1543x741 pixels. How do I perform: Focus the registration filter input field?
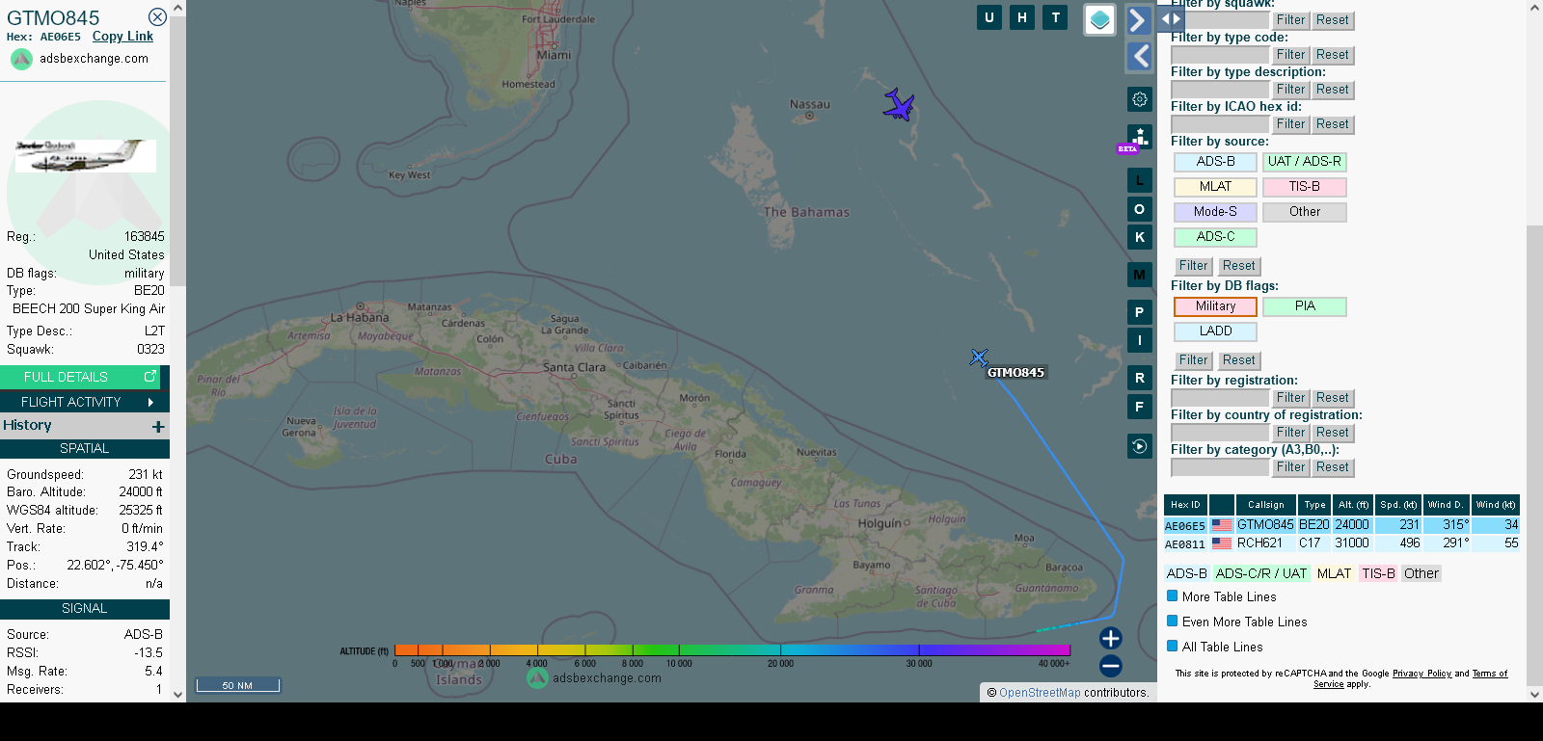click(1220, 398)
